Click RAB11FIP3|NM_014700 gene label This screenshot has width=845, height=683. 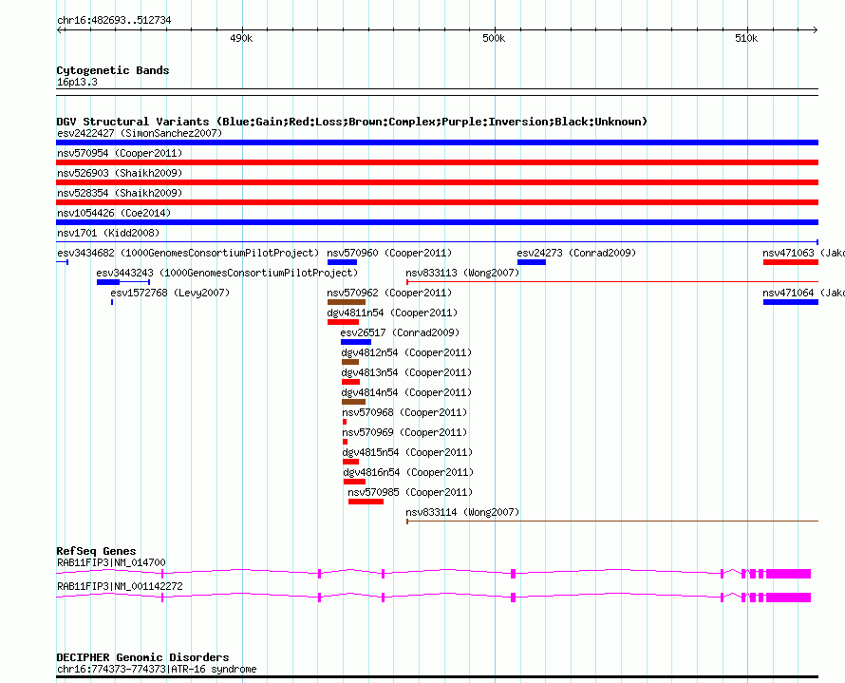pyautogui.click(x=111, y=562)
